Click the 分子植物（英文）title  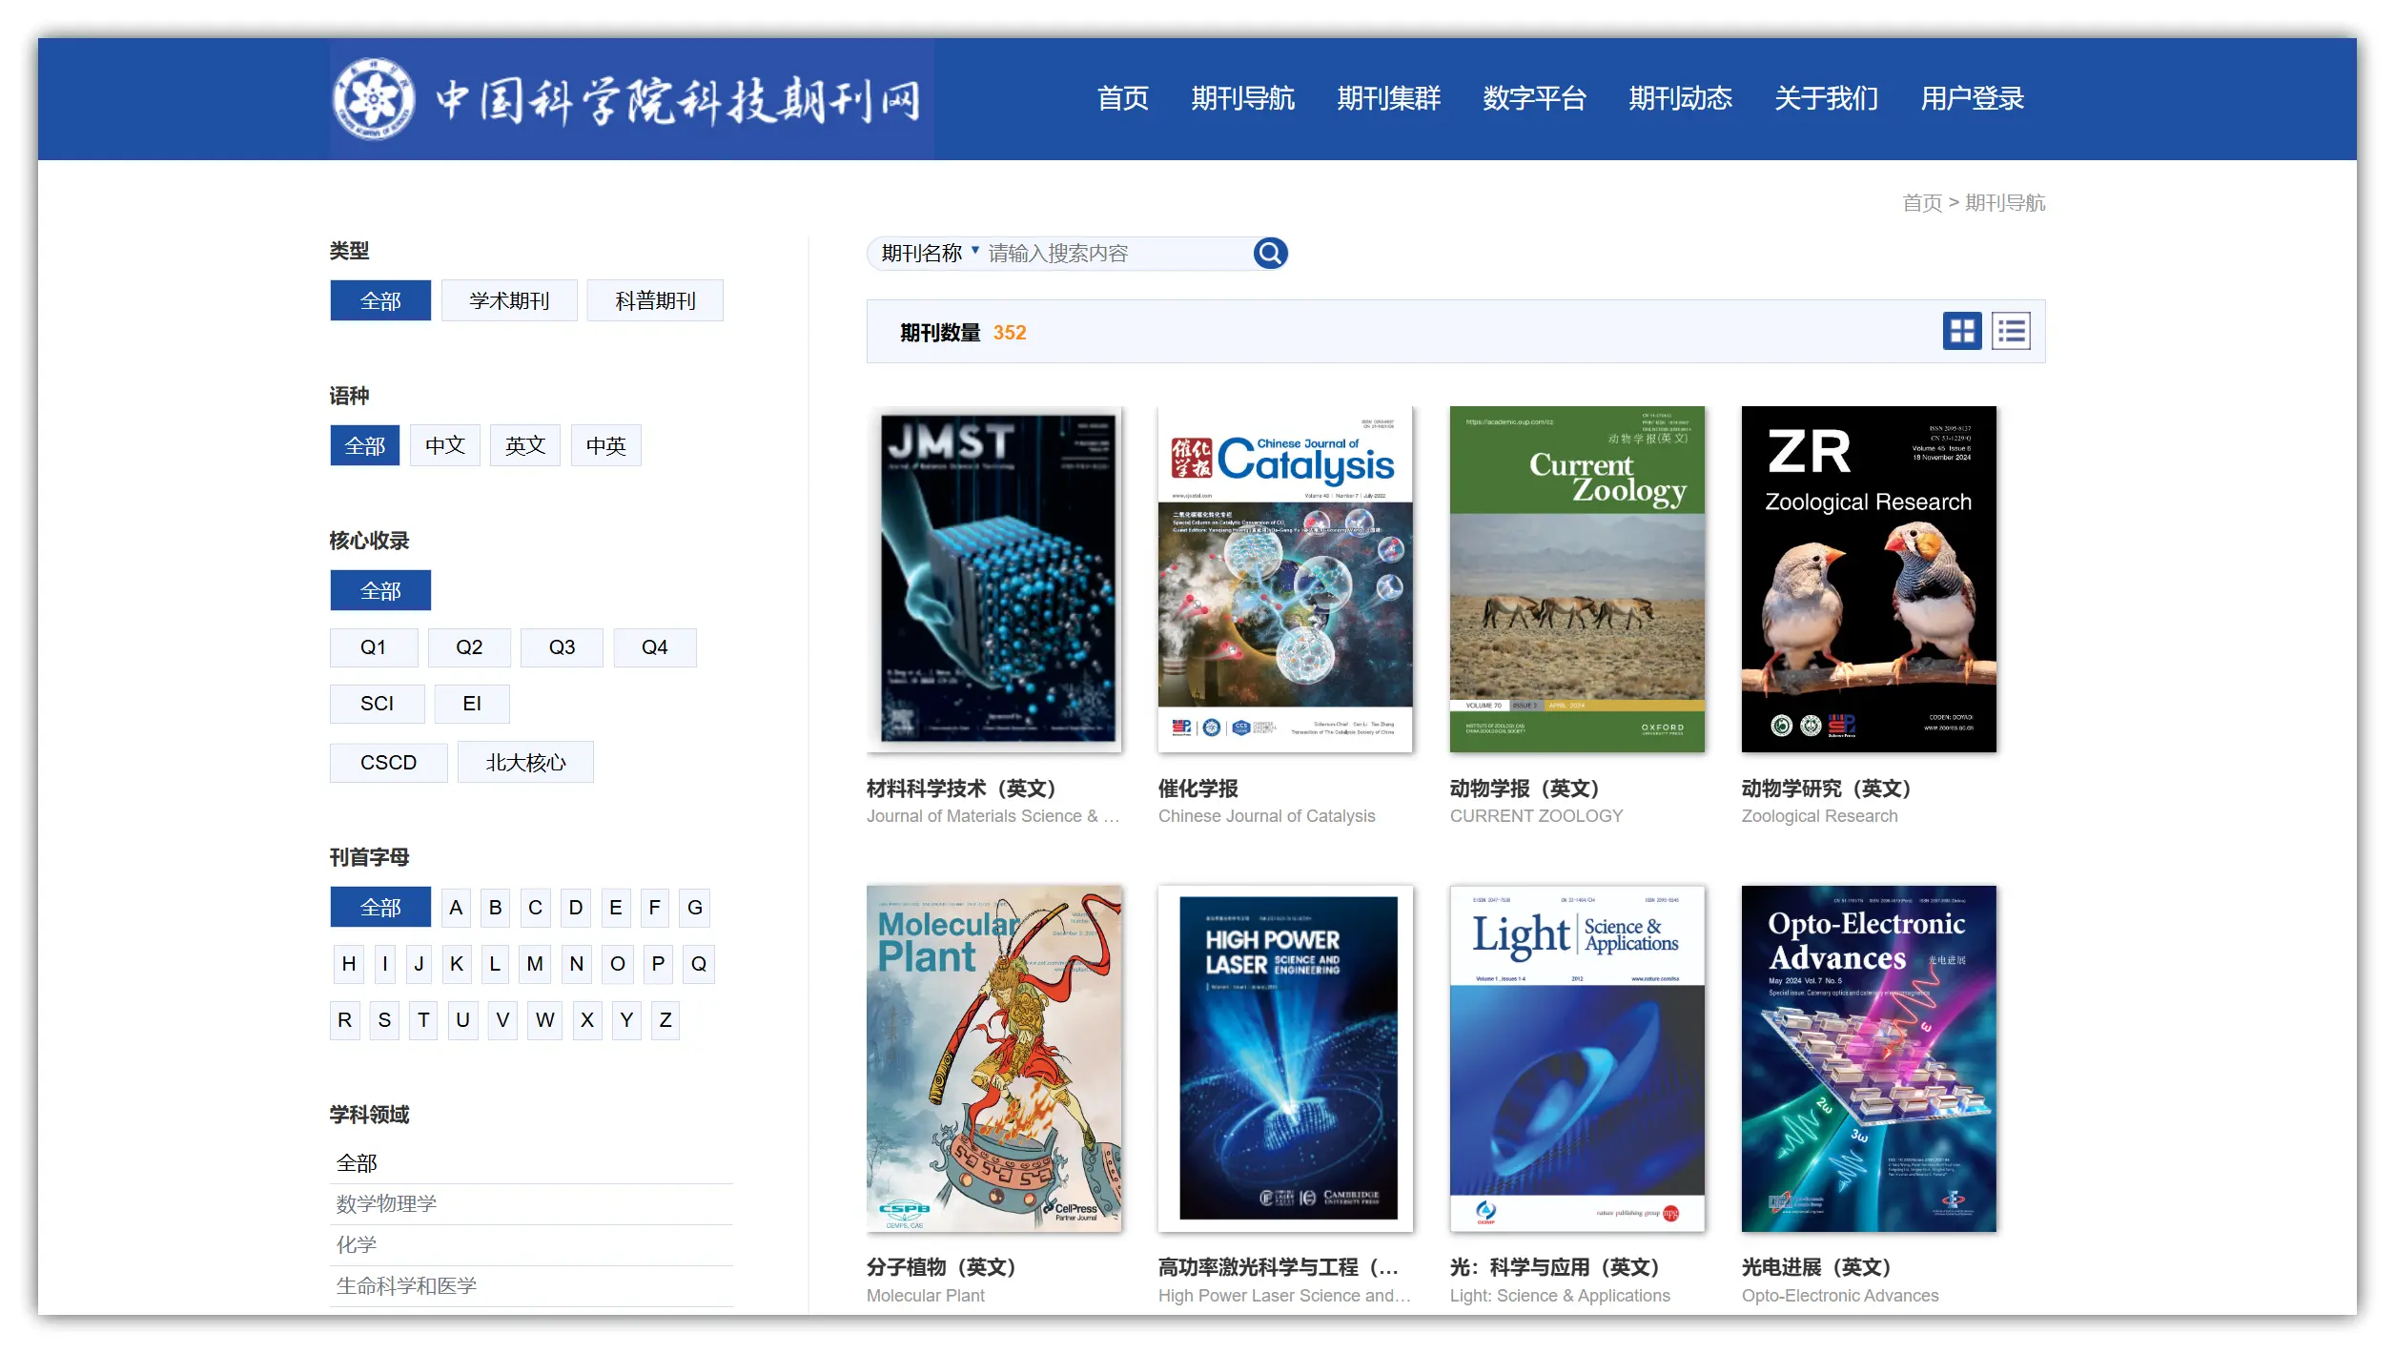pos(941,1267)
